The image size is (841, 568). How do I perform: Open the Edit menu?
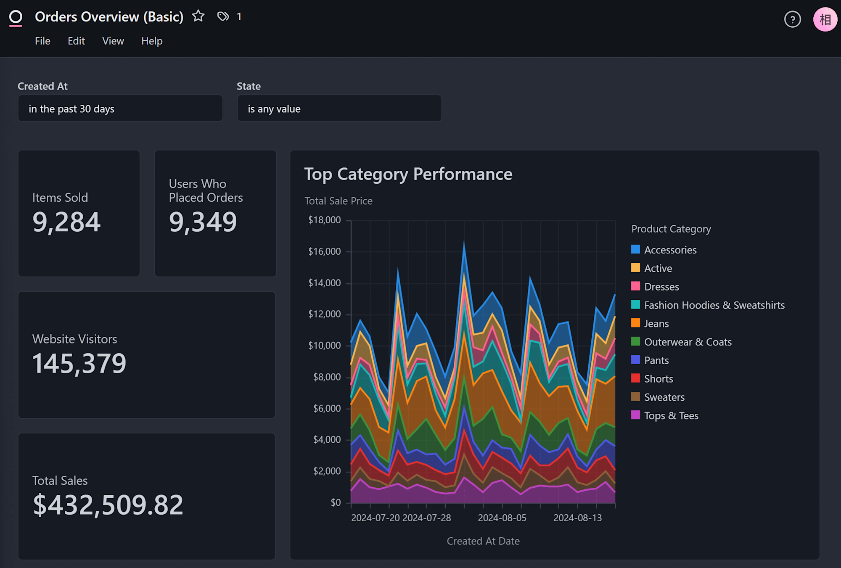pos(76,41)
